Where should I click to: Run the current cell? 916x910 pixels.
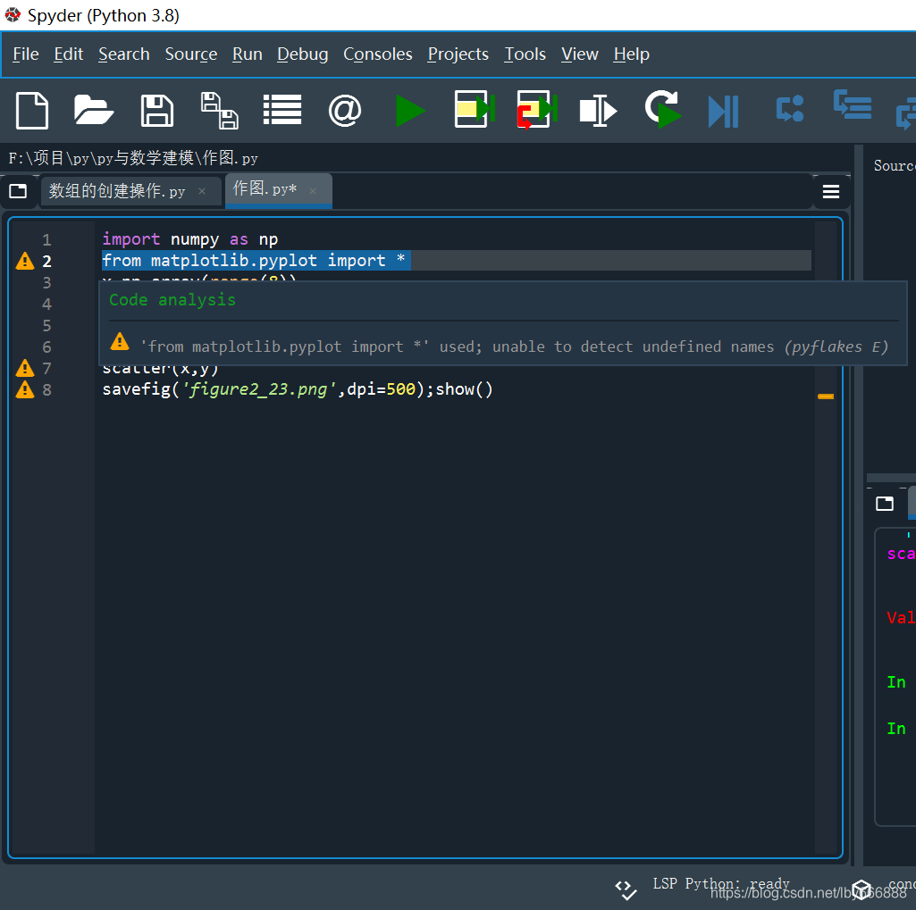[x=475, y=109]
